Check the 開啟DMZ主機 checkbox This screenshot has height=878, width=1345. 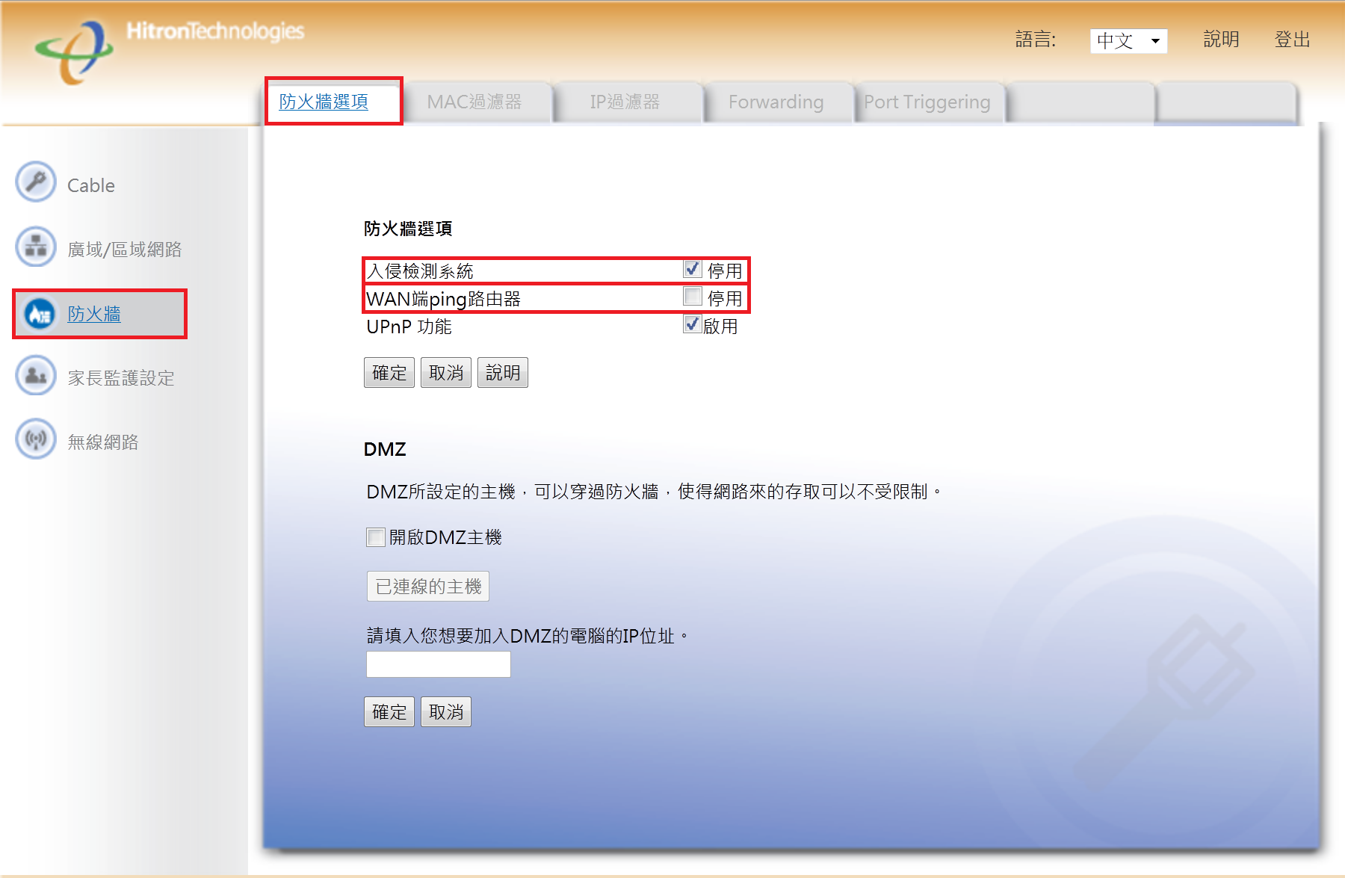tap(376, 537)
